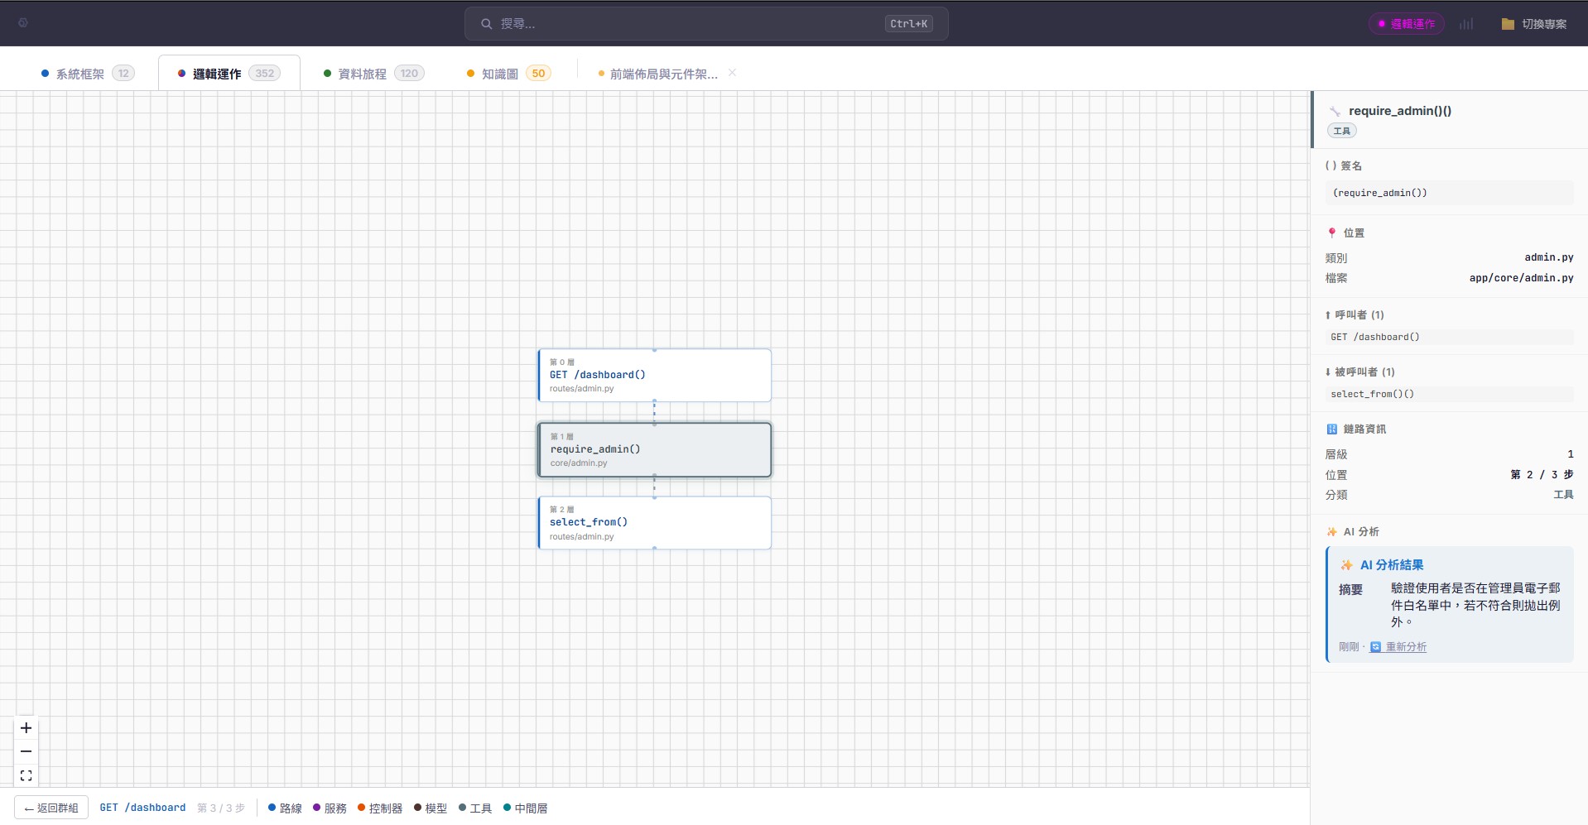Image resolution: width=1588 pixels, height=825 pixels.
Task: Toggle the 工具 legend dot
Action: [x=461, y=808]
